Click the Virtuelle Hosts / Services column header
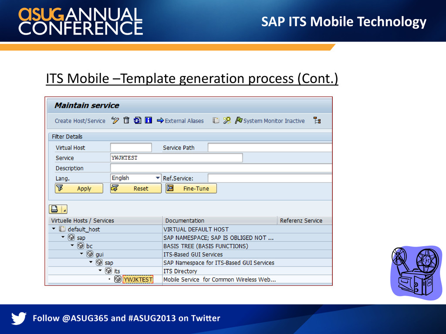446x334 pixels. 105,220
